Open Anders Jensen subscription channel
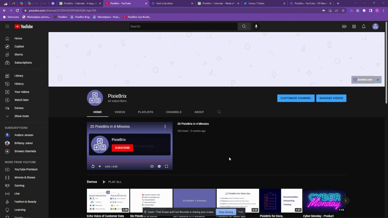The height and width of the screenshot is (218, 388). tap(24, 135)
